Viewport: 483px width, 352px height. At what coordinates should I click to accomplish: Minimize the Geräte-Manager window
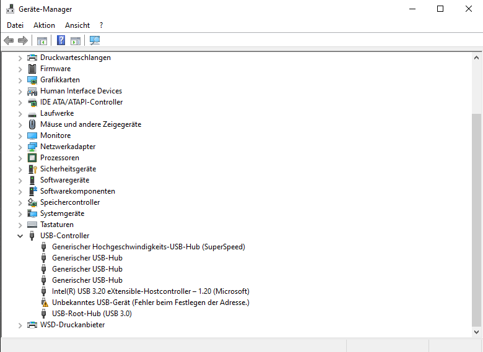point(412,9)
